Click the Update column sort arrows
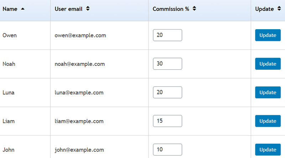Screen dimensions: 285x158 279,9
